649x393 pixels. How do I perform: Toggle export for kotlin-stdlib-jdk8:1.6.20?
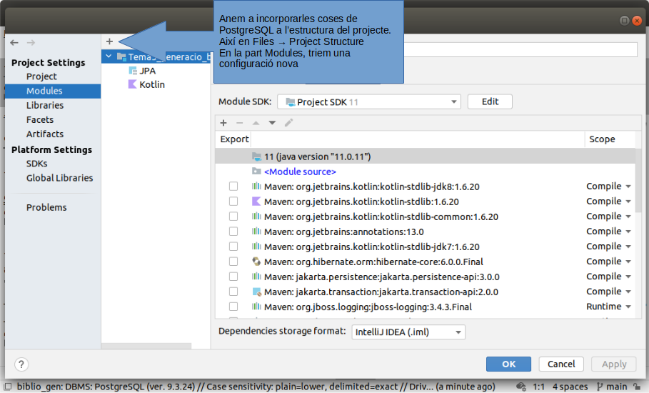click(x=233, y=186)
